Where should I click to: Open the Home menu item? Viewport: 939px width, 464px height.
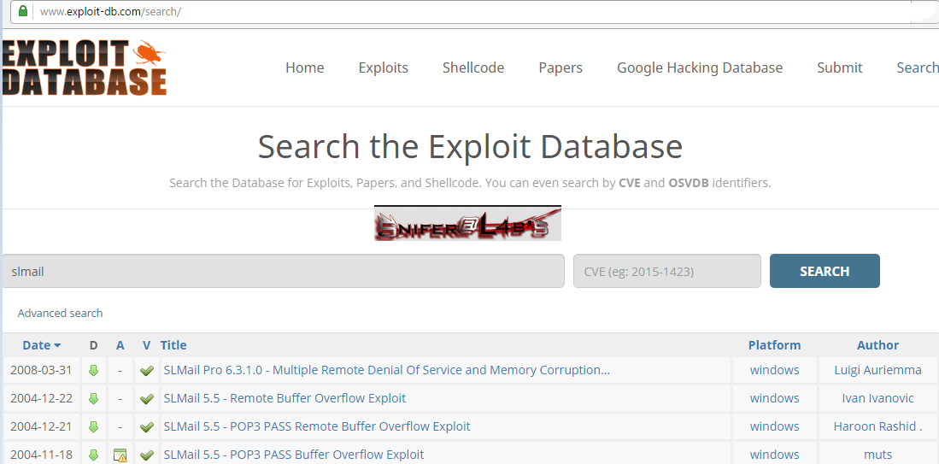pos(305,68)
